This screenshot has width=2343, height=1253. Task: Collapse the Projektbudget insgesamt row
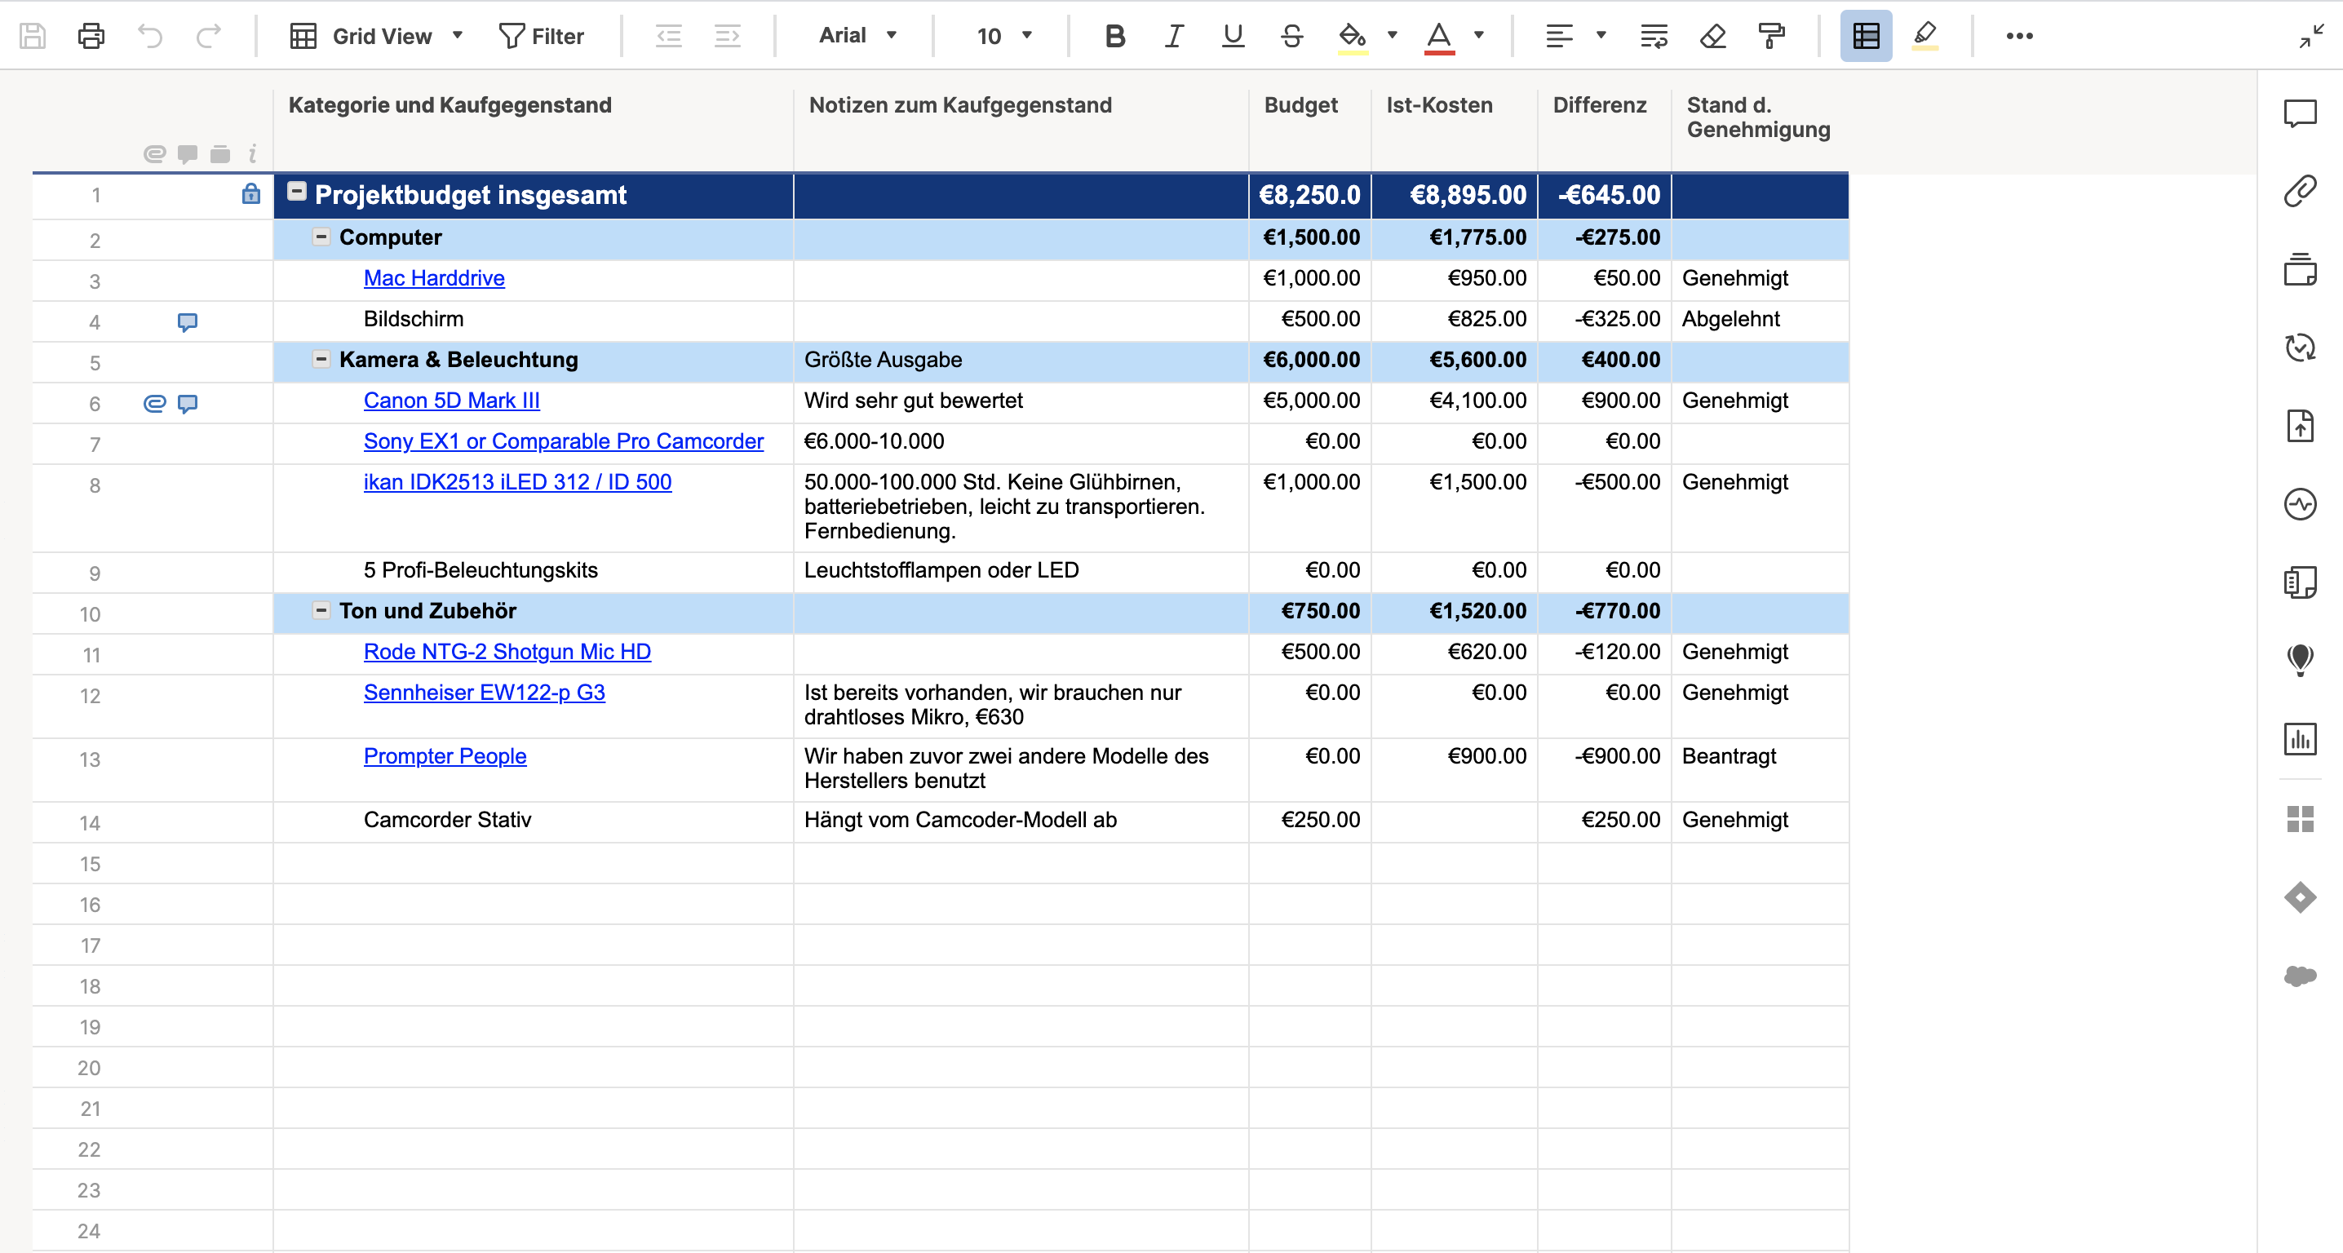296,191
